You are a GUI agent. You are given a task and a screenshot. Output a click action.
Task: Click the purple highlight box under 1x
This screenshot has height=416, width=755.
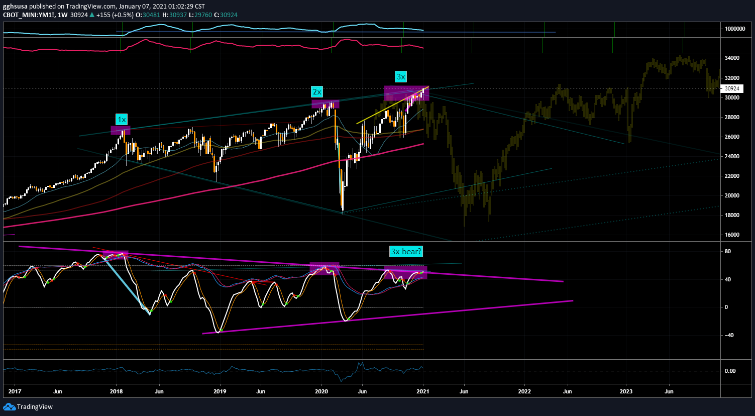click(x=121, y=131)
